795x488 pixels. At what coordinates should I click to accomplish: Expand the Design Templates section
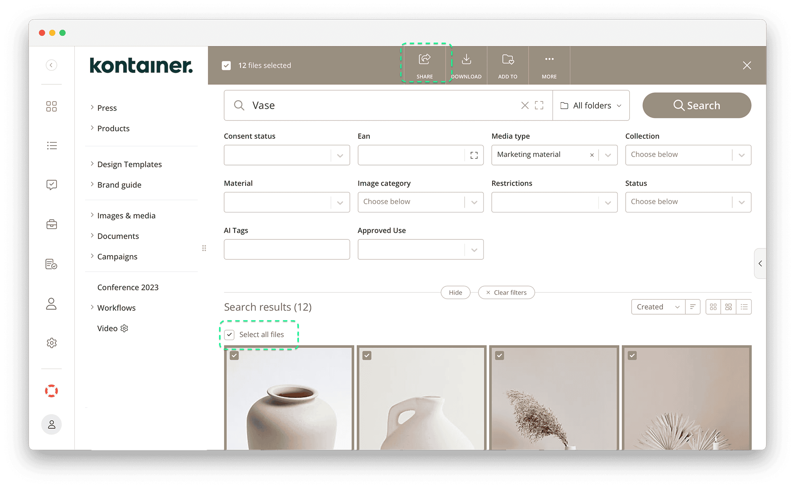pos(129,164)
